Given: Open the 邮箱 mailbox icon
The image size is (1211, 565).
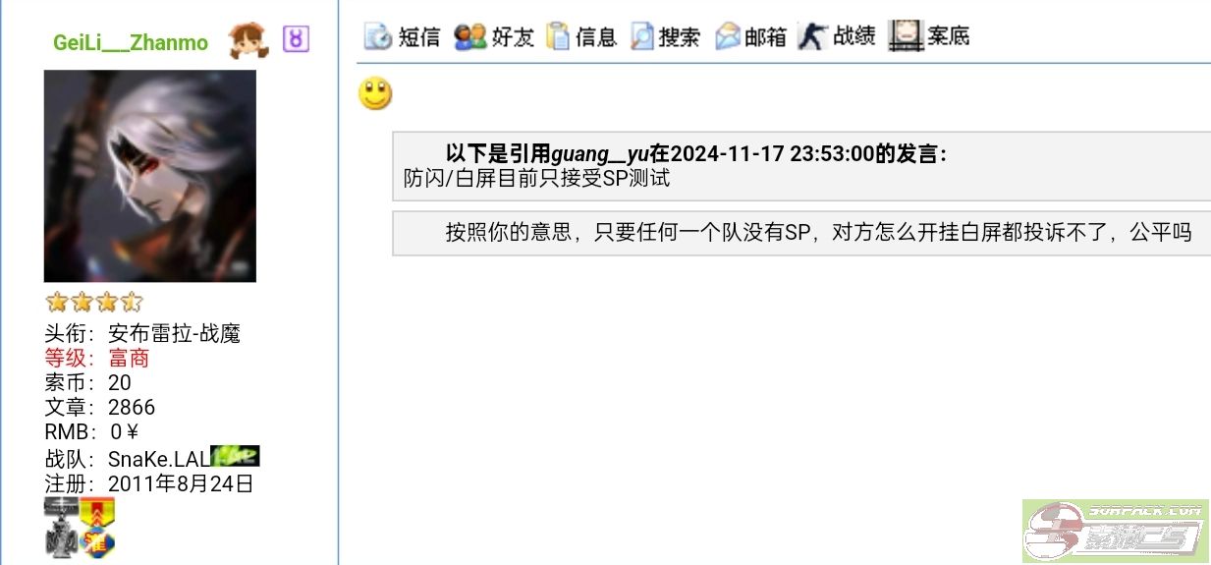Looking at the screenshot, I should pos(727,36).
